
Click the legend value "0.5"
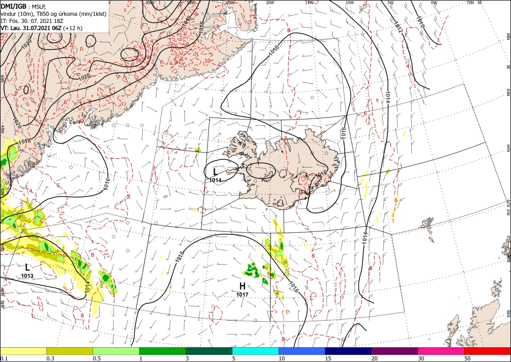(x=97, y=358)
